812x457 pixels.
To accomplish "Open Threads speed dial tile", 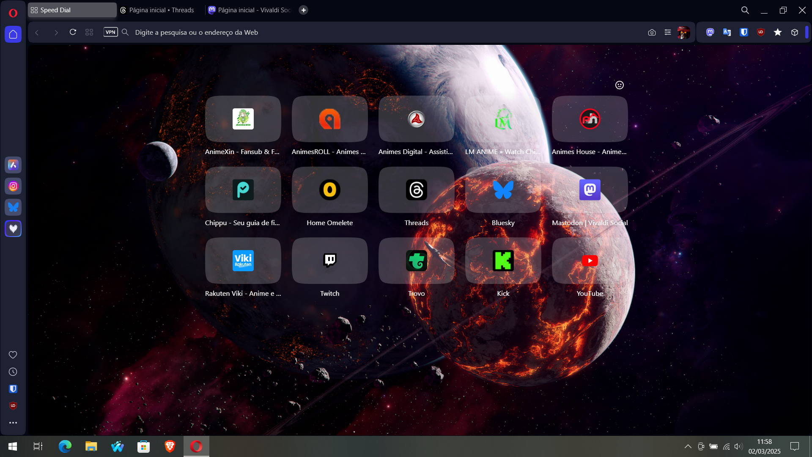I will [417, 190].
